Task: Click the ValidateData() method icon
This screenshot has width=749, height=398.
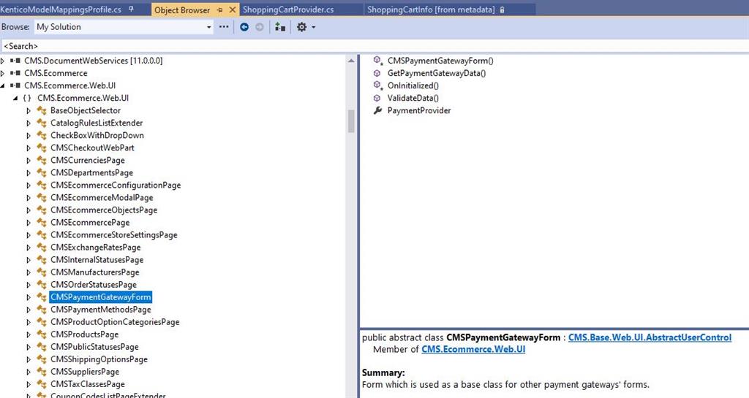Action: [x=377, y=98]
